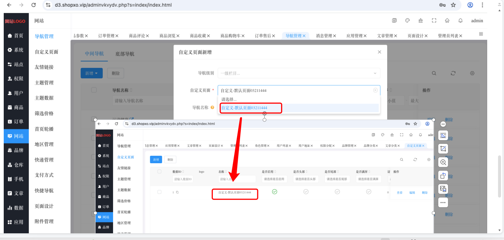
Task: Click the zoom-in magnifier in the image toolbar
Action: 443,162
